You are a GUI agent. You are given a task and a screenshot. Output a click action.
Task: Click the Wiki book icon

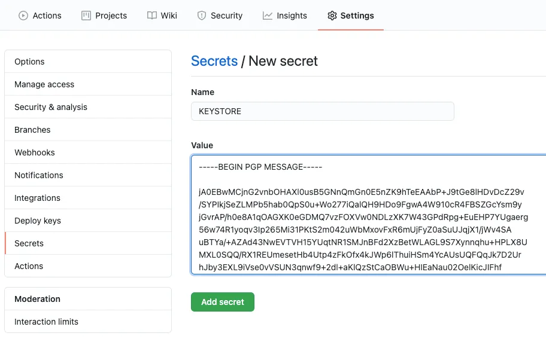click(152, 16)
